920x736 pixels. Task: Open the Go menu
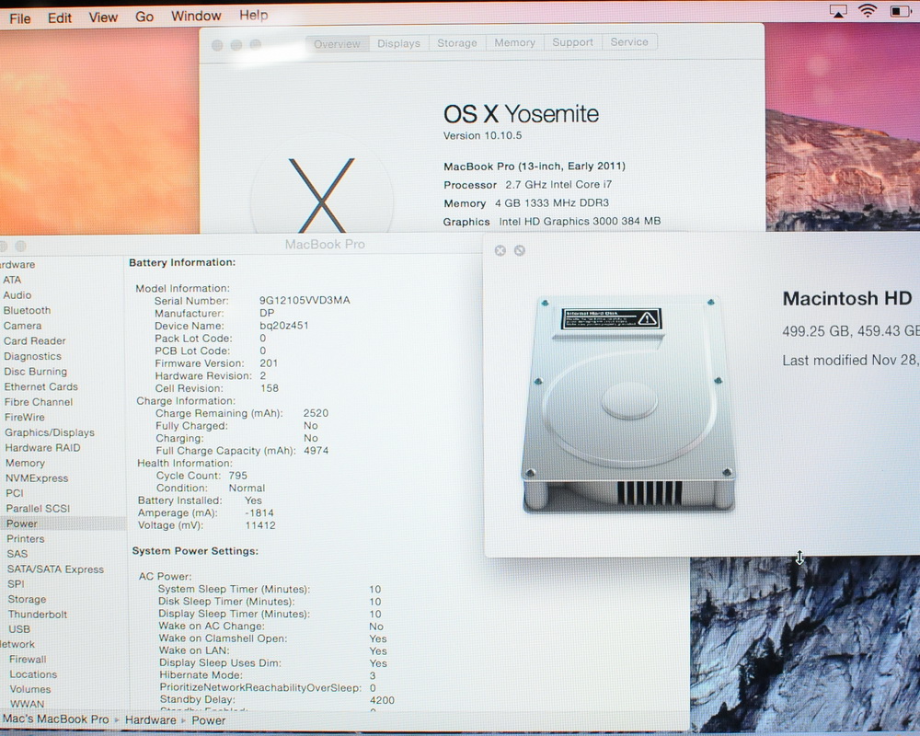(144, 17)
